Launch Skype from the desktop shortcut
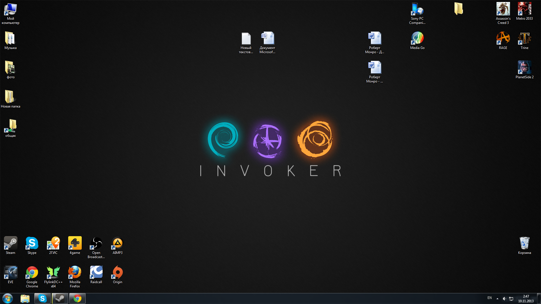 tap(32, 246)
